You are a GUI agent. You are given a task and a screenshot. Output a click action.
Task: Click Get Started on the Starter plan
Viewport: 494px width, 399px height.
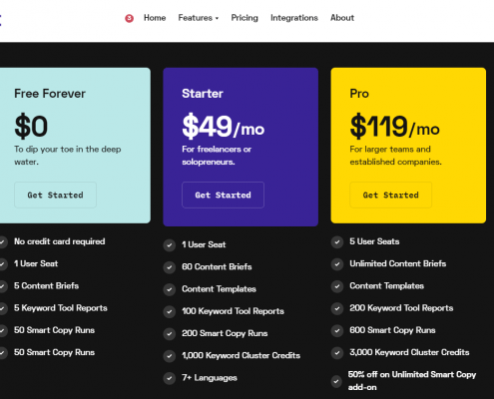click(x=223, y=195)
